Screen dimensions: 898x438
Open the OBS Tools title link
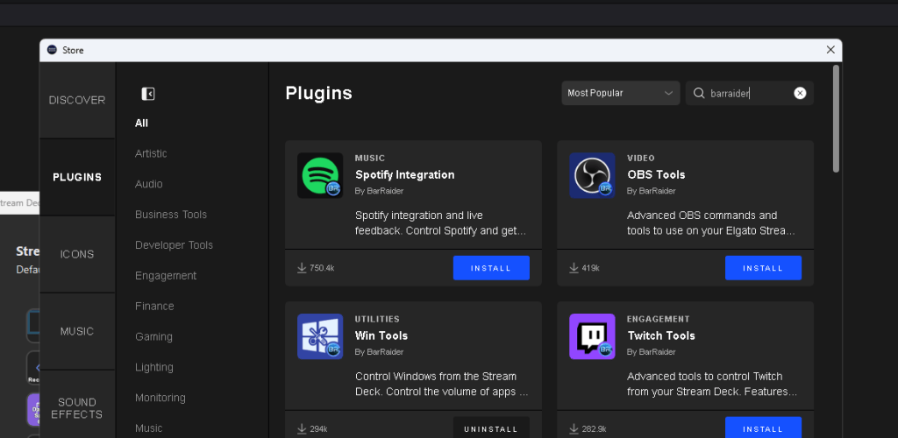pyautogui.click(x=656, y=175)
